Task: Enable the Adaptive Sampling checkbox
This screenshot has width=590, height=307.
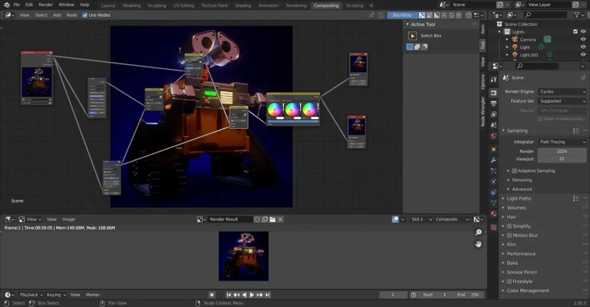Action: (x=514, y=170)
